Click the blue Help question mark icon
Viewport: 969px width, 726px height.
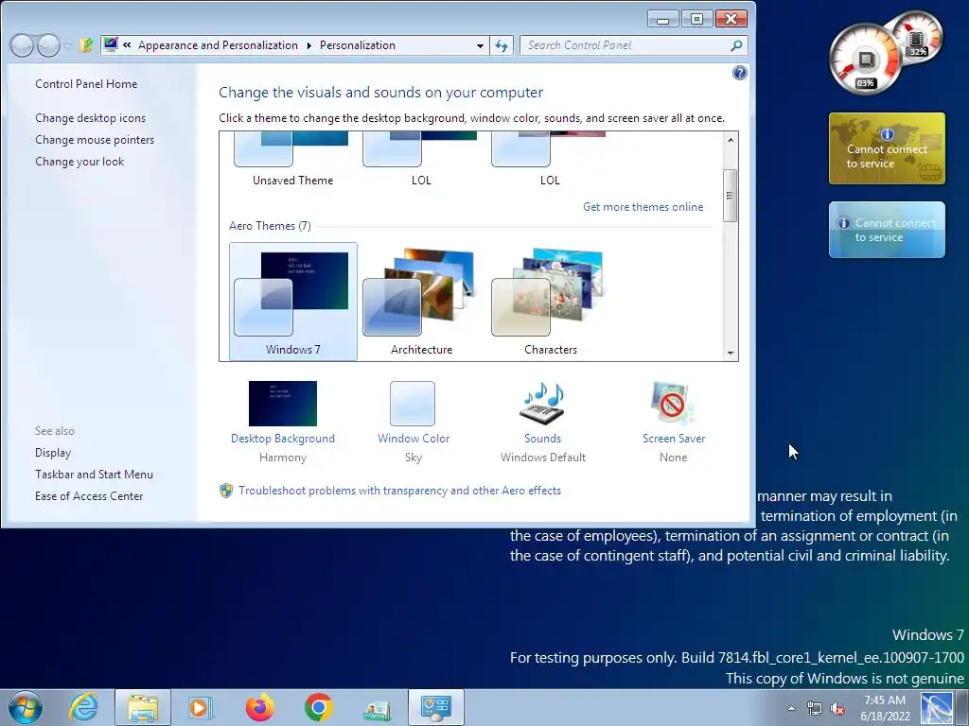739,73
